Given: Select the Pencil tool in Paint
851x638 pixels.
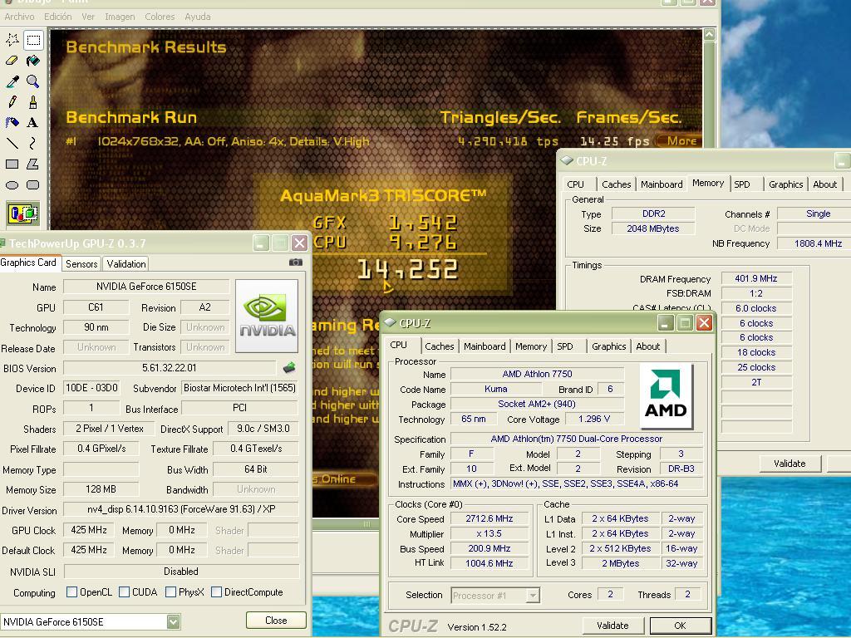Looking at the screenshot, I should pos(12,102).
